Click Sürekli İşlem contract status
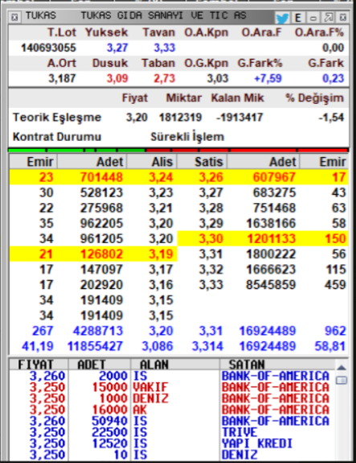356x463 pixels. [187, 136]
